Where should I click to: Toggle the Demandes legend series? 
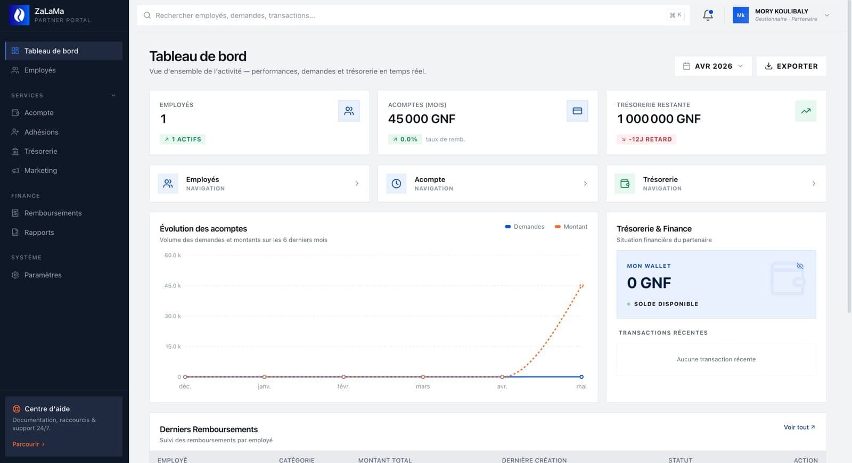click(525, 227)
